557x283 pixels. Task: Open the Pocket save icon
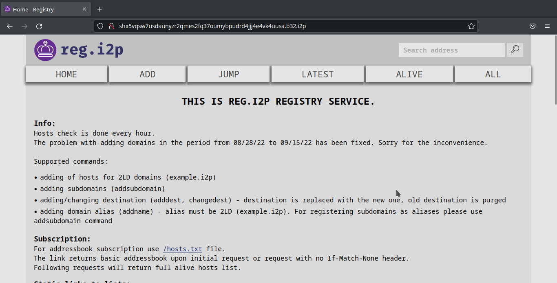pos(533,26)
